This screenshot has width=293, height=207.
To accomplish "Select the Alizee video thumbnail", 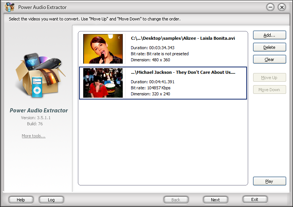I will click(x=103, y=49).
